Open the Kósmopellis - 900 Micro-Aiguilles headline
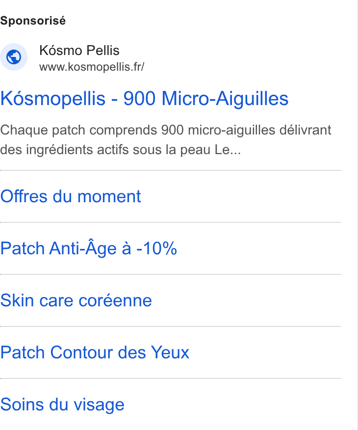 pyautogui.click(x=144, y=99)
